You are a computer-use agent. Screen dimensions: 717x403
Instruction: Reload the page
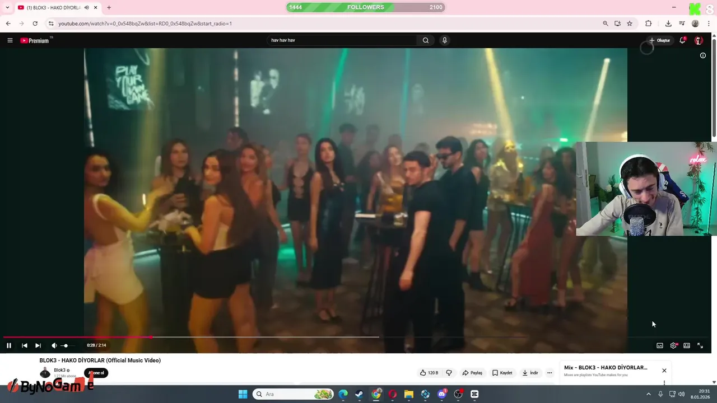[x=35, y=24]
